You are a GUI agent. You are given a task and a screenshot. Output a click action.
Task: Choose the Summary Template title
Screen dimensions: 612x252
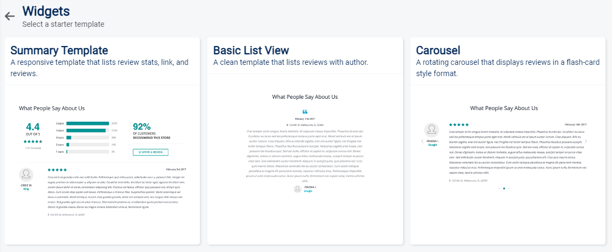59,50
